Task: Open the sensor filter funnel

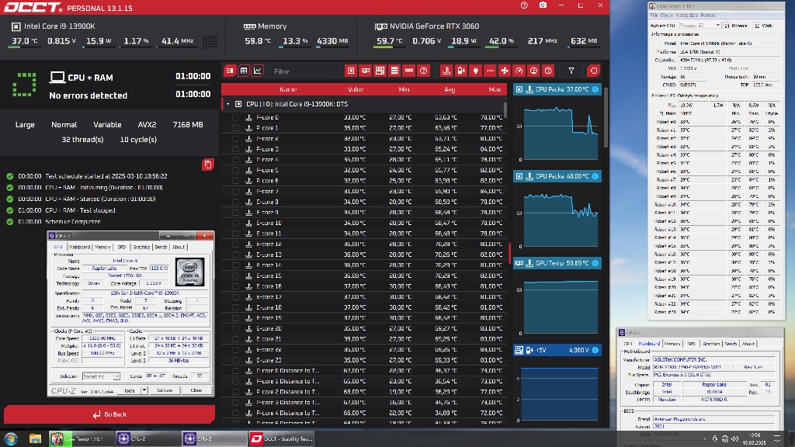Action: pyautogui.click(x=571, y=71)
